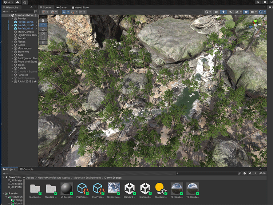Click Mountain Environment breadcrumb
Screen dimensions: 273x206
click(87, 178)
